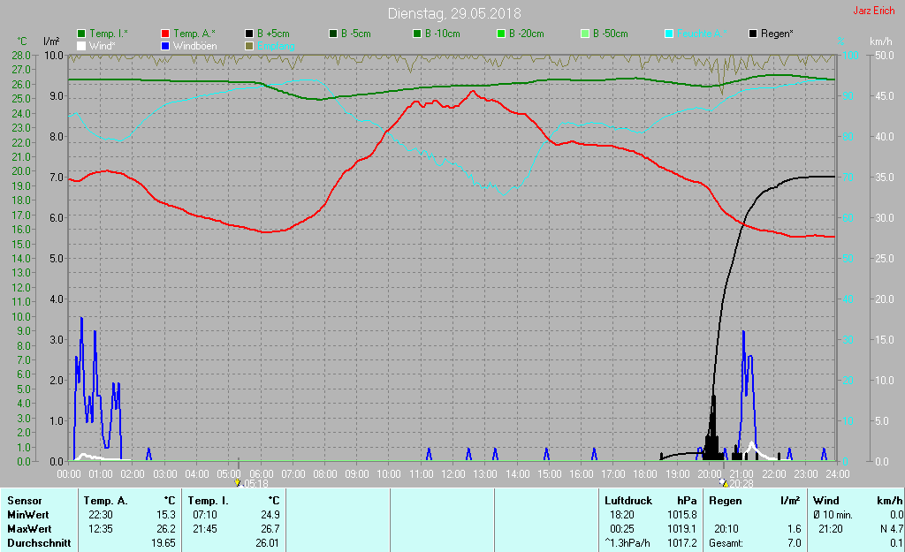This screenshot has width=905, height=552.
Task: Click the Temp. A. column header
Action: [x=105, y=501]
